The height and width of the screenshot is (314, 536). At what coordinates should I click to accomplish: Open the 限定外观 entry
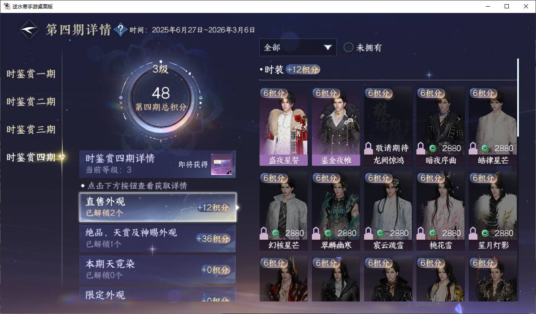coord(158,294)
